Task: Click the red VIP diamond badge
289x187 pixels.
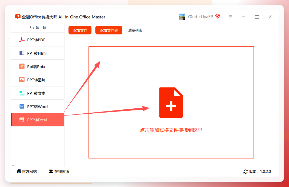Action: point(218,17)
